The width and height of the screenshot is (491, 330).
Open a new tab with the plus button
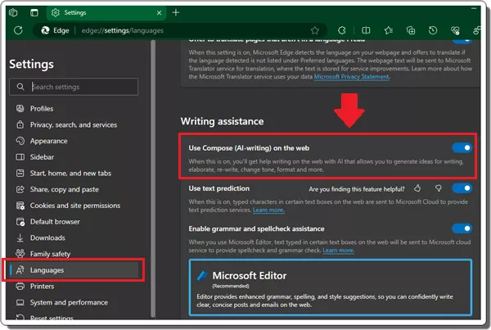(176, 12)
